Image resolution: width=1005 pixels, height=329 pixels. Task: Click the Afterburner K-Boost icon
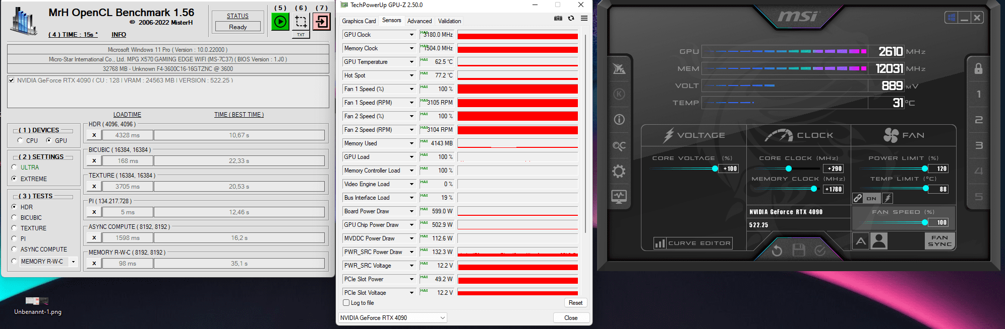[619, 94]
